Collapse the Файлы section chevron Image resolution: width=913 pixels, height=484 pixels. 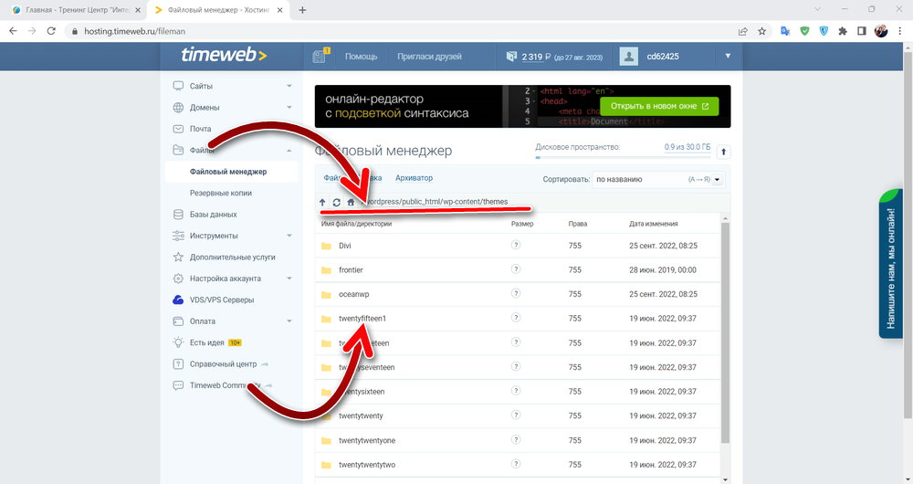(289, 151)
